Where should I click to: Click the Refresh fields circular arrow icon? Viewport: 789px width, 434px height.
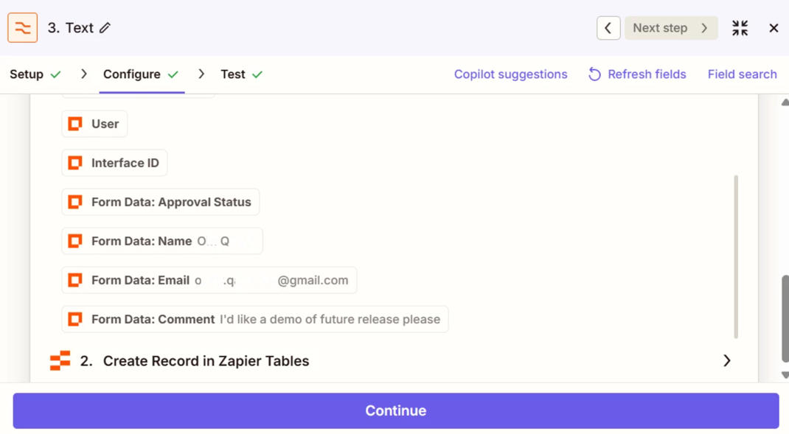coord(594,74)
